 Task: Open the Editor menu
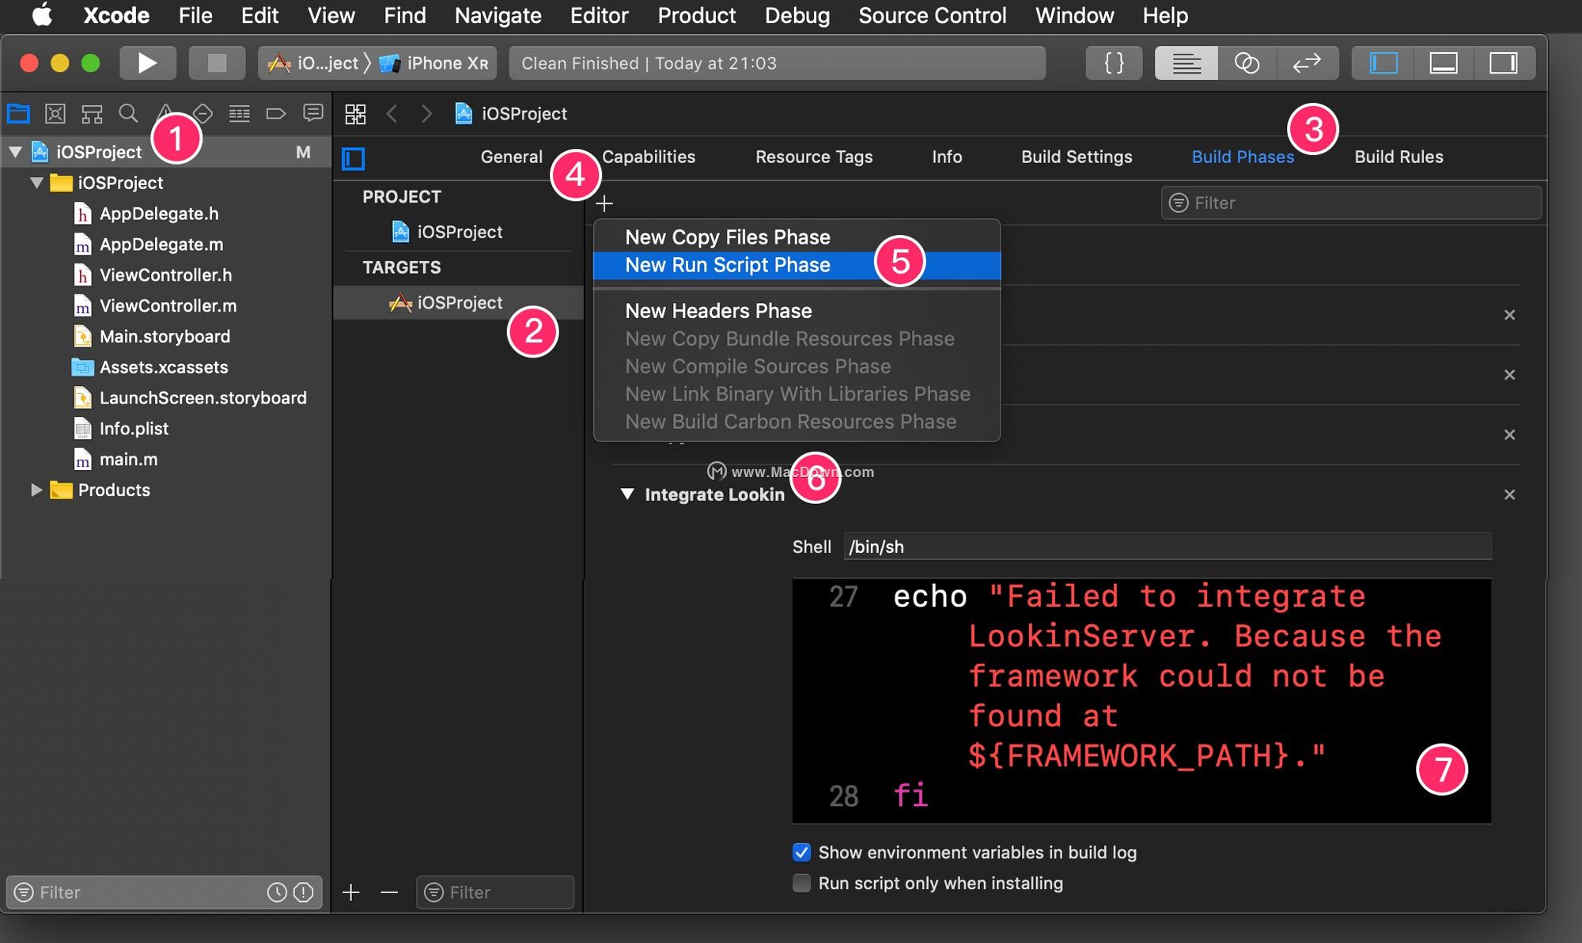pyautogui.click(x=599, y=16)
